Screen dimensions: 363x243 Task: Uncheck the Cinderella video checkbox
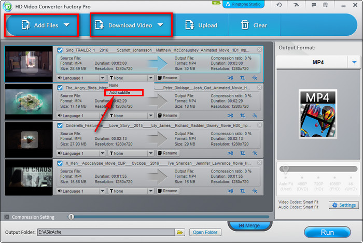pos(60,125)
